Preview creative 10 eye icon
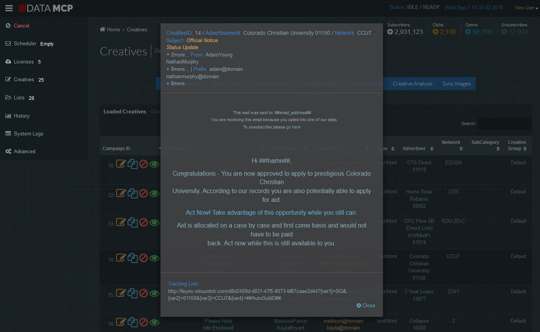The height and width of the screenshot is (332, 540). point(154,164)
